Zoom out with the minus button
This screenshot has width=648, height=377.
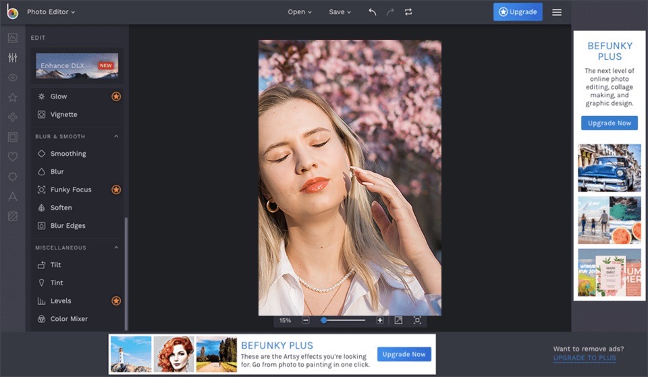point(306,320)
